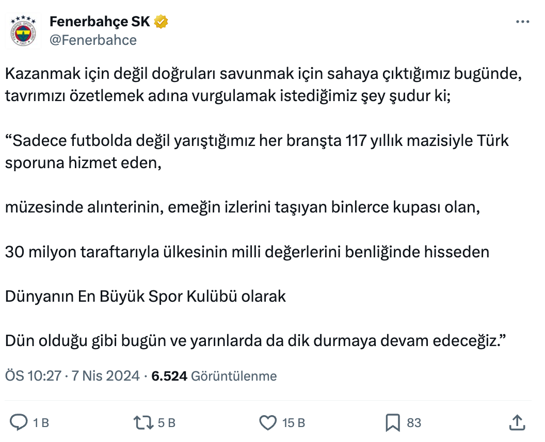Click the 7 Nis 2024 date
This screenshot has width=545, height=442.
[106, 376]
